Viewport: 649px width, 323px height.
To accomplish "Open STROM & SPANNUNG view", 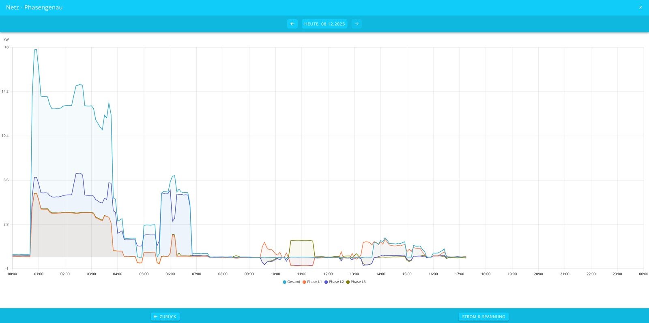I will tap(484, 317).
